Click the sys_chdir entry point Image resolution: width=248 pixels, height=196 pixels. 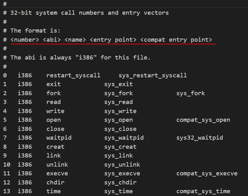tap(120, 182)
